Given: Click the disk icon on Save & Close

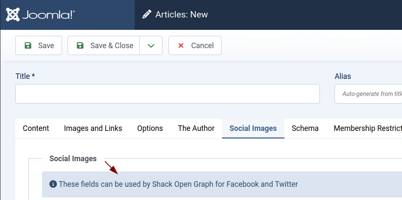Looking at the screenshot, I should (x=80, y=46).
